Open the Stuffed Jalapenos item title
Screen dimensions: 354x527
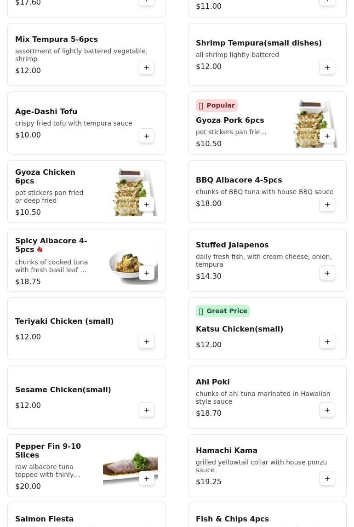pos(232,245)
